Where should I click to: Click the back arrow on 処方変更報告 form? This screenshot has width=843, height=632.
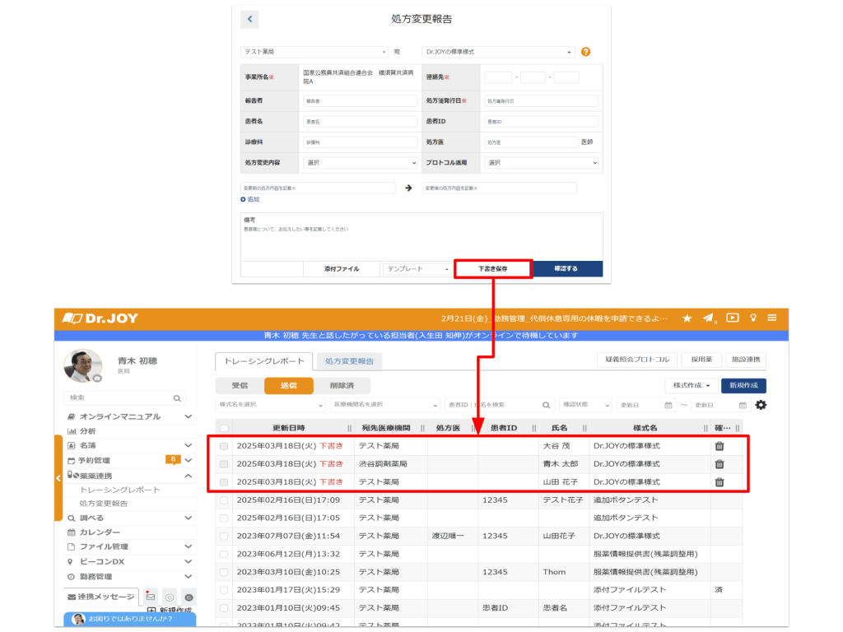(249, 19)
